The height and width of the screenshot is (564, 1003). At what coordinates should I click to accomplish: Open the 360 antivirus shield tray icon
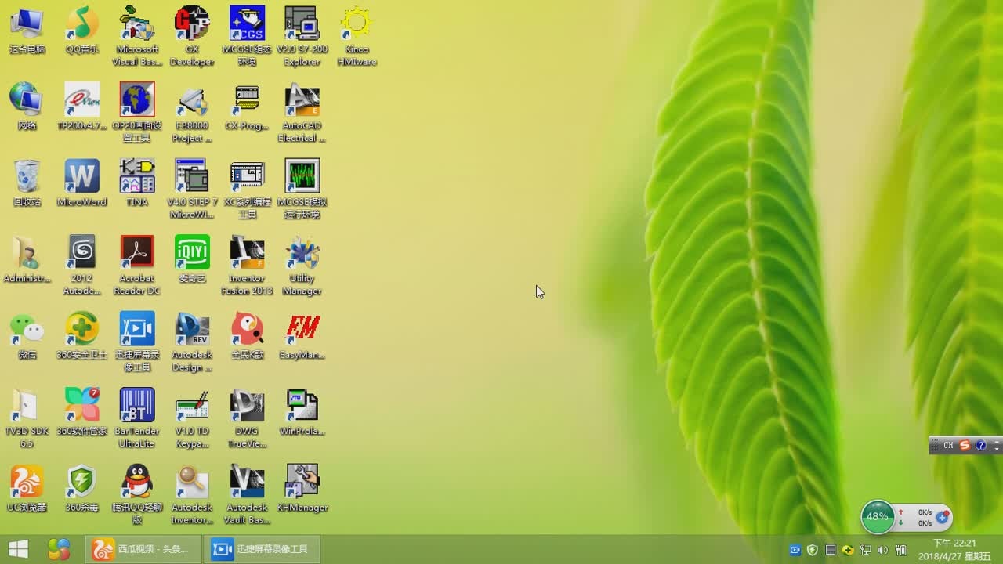(x=813, y=550)
